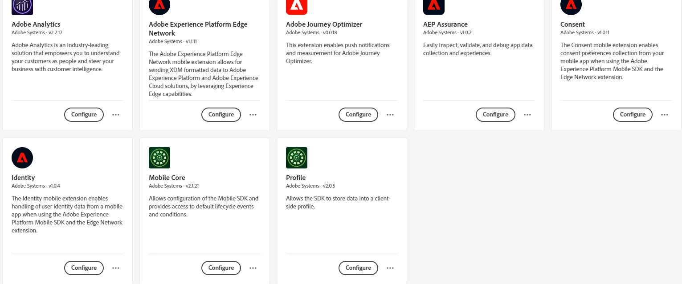Click the Adobe Systems v0.0.18 version text

[x=311, y=33]
